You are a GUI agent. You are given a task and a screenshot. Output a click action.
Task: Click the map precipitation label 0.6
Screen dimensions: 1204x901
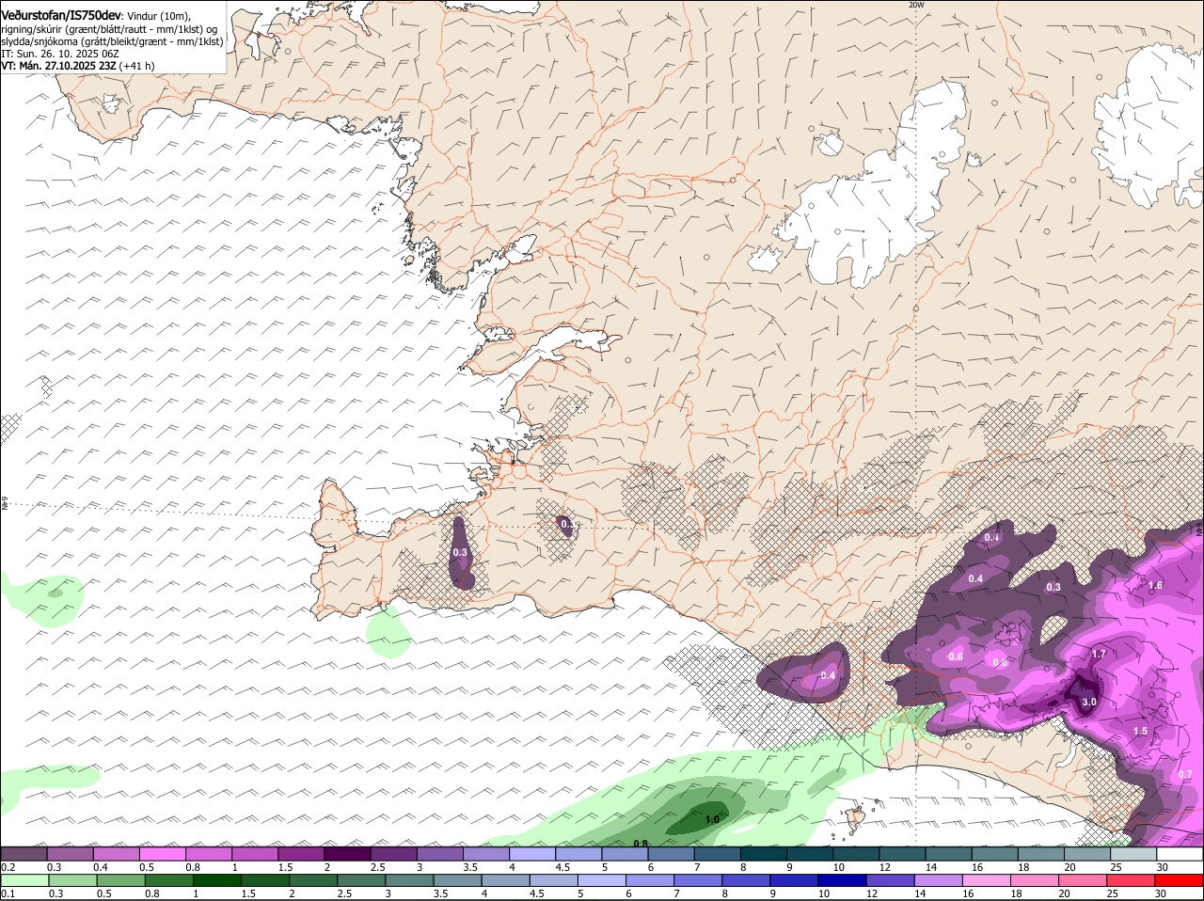(x=956, y=656)
